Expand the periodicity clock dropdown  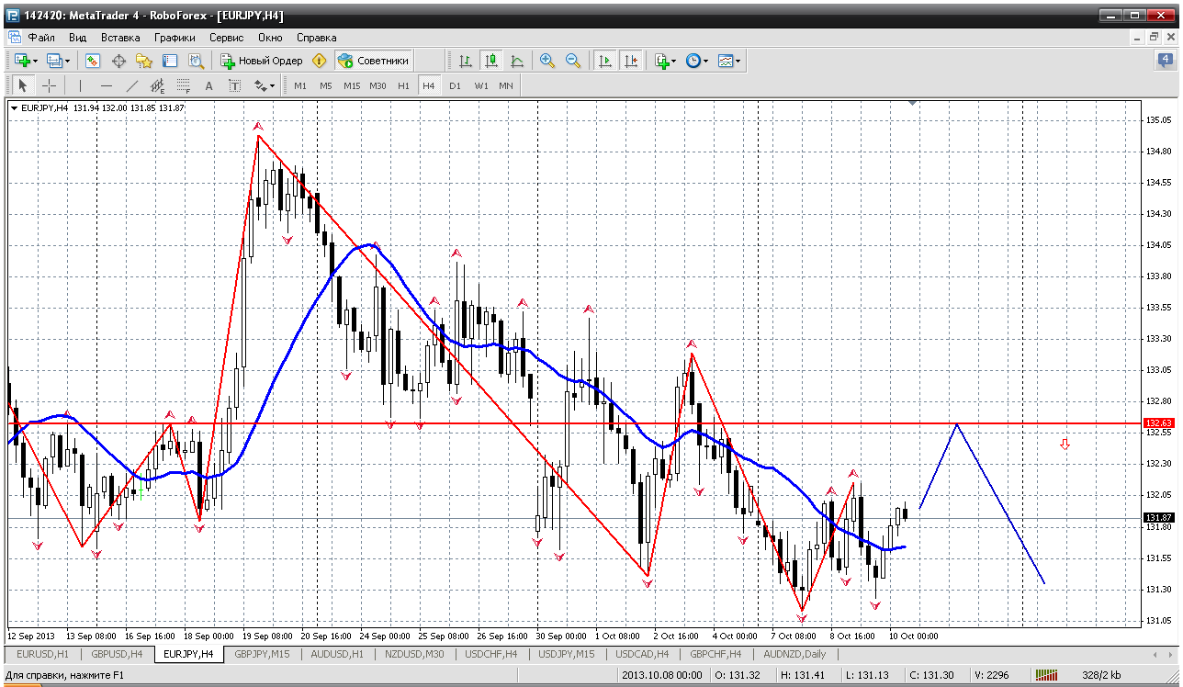tap(697, 61)
